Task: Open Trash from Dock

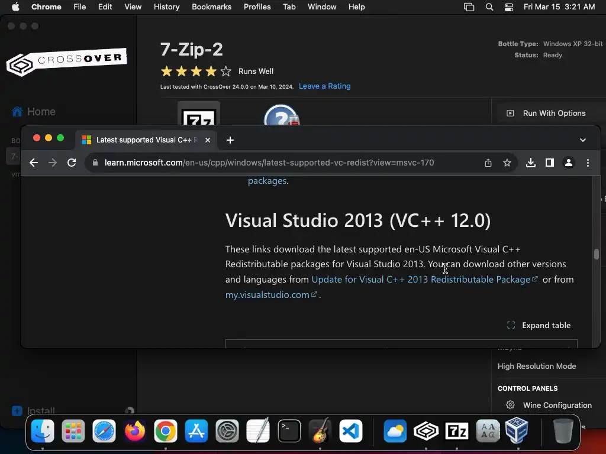Action: [x=563, y=431]
